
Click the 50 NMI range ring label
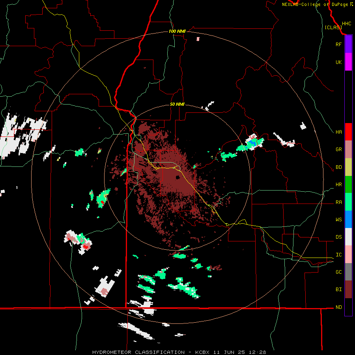click(177, 104)
